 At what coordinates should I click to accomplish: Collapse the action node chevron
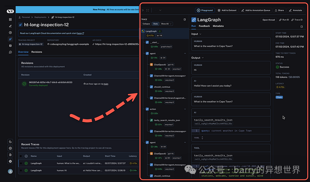click(x=185, y=109)
